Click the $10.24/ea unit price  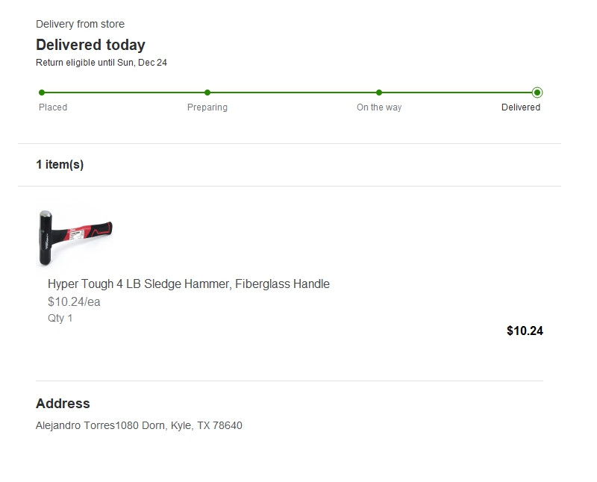[x=74, y=302]
